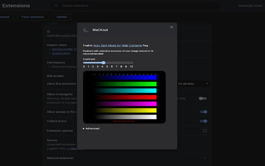Open options.html from Inspect views
The image size is (265, 166).
click(x=61, y=53)
